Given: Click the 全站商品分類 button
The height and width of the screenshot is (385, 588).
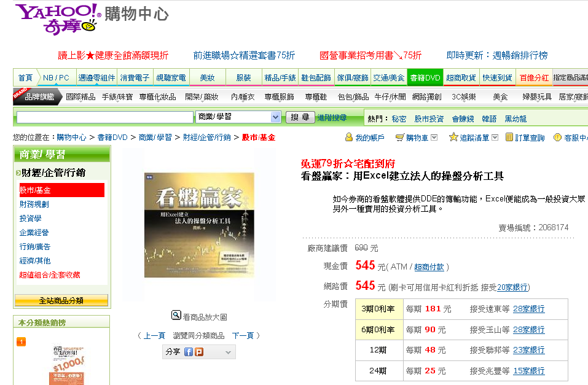Looking at the screenshot, I should point(61,300).
